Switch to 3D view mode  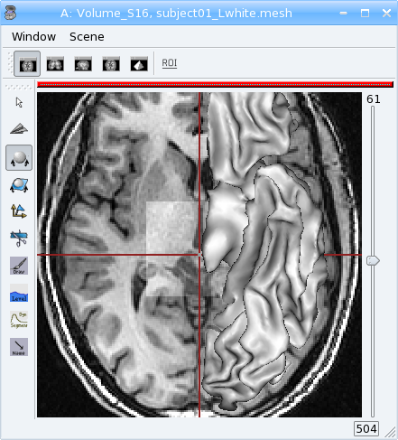point(139,64)
